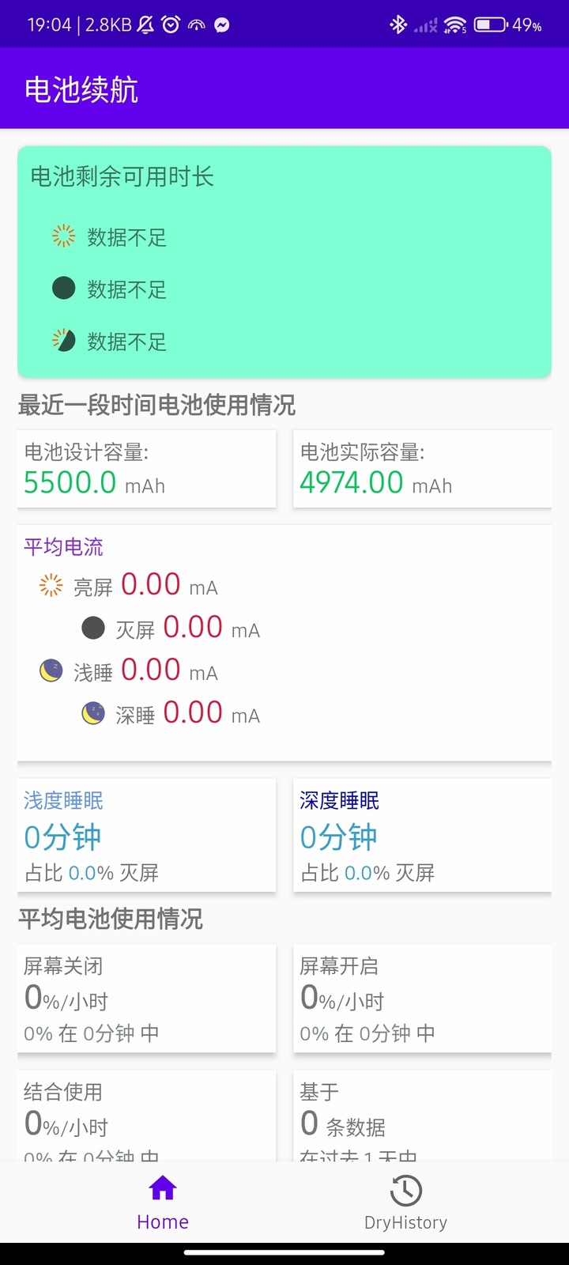Open the 电池实际容量 4974.00 mAh card
The image size is (569, 1265).
[422, 468]
